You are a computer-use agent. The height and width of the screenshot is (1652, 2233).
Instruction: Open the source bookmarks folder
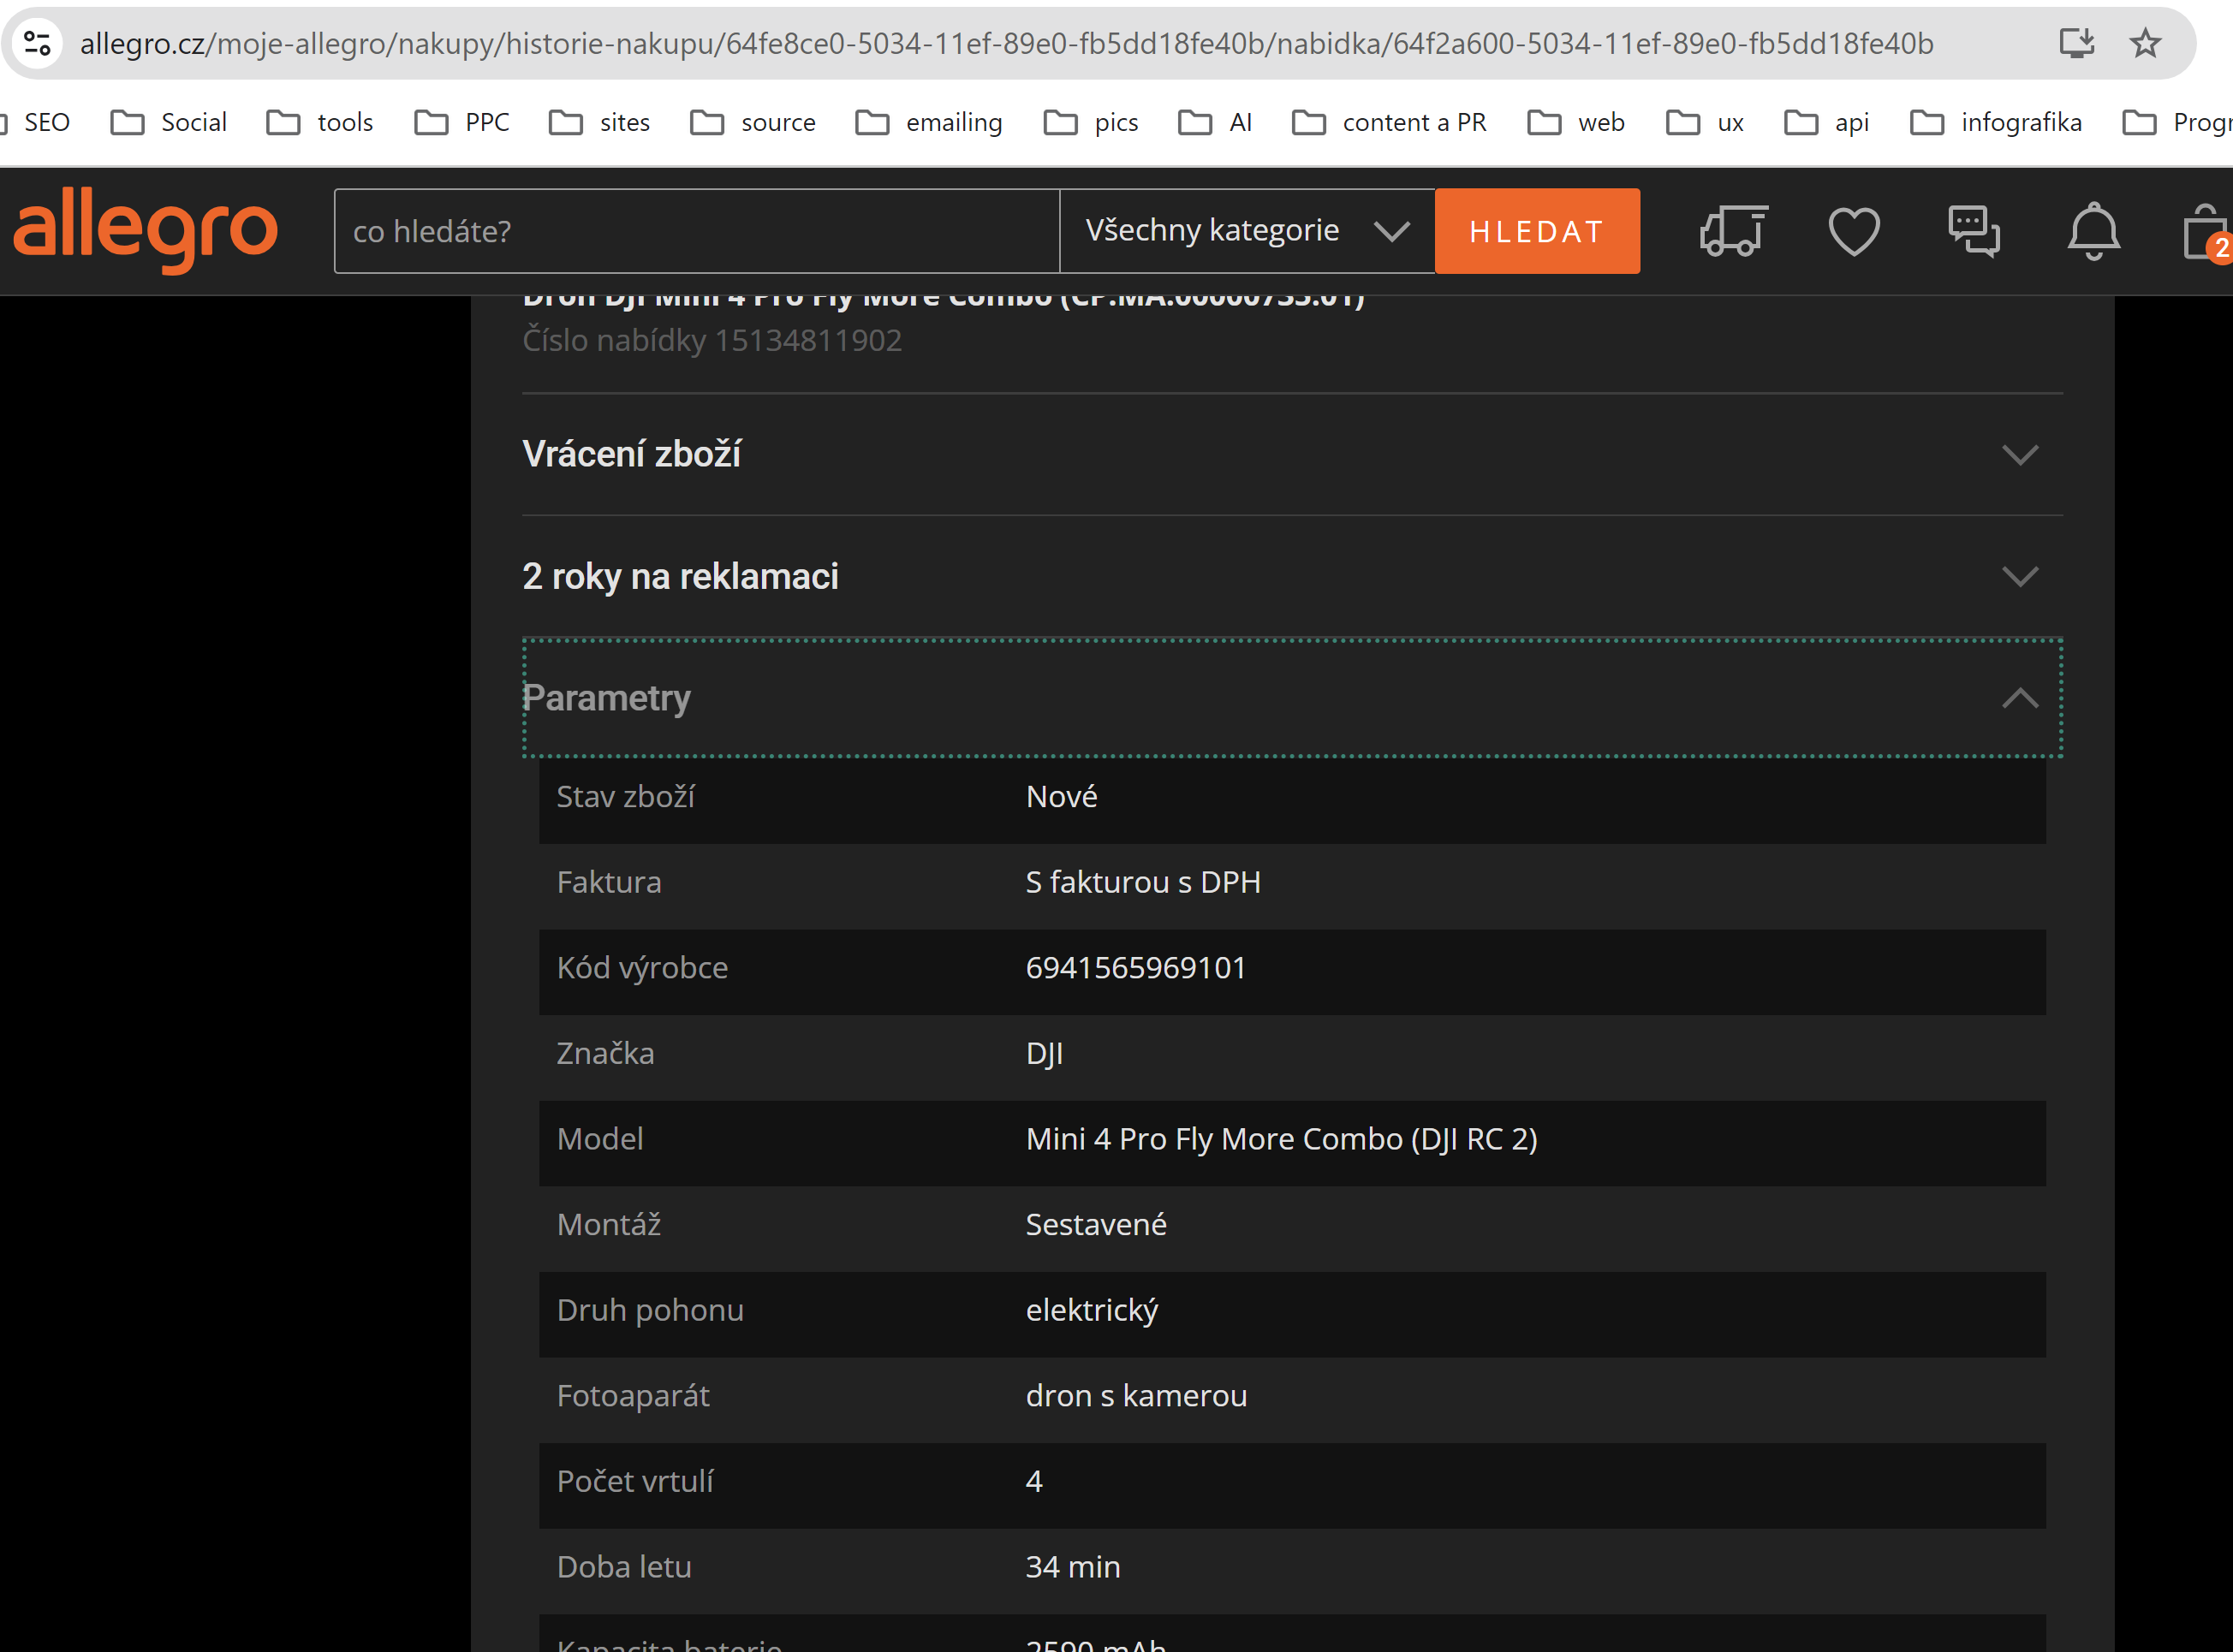click(753, 122)
